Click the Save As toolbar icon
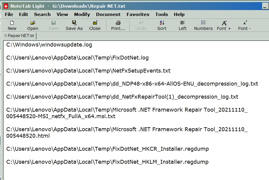The width and height of the screenshot is (269, 180). pyautogui.click(x=74, y=25)
